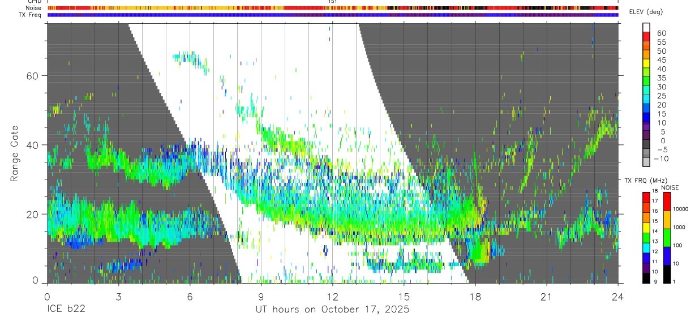Click the 'UT hours on October 17, 2025' label
Image resolution: width=695 pixels, height=321 pixels.
(x=332, y=309)
